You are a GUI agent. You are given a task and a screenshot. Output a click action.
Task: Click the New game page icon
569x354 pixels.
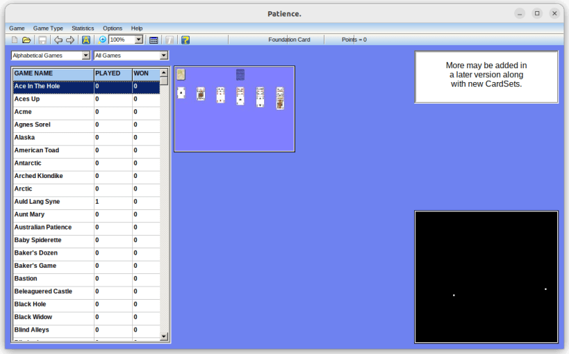pyautogui.click(x=15, y=40)
